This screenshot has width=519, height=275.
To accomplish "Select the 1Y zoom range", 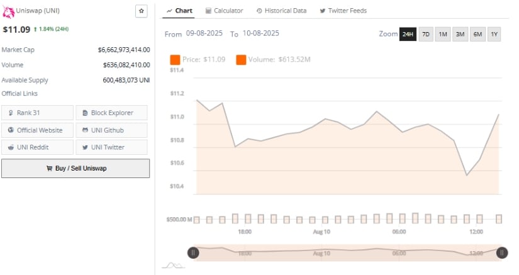I will (494, 34).
